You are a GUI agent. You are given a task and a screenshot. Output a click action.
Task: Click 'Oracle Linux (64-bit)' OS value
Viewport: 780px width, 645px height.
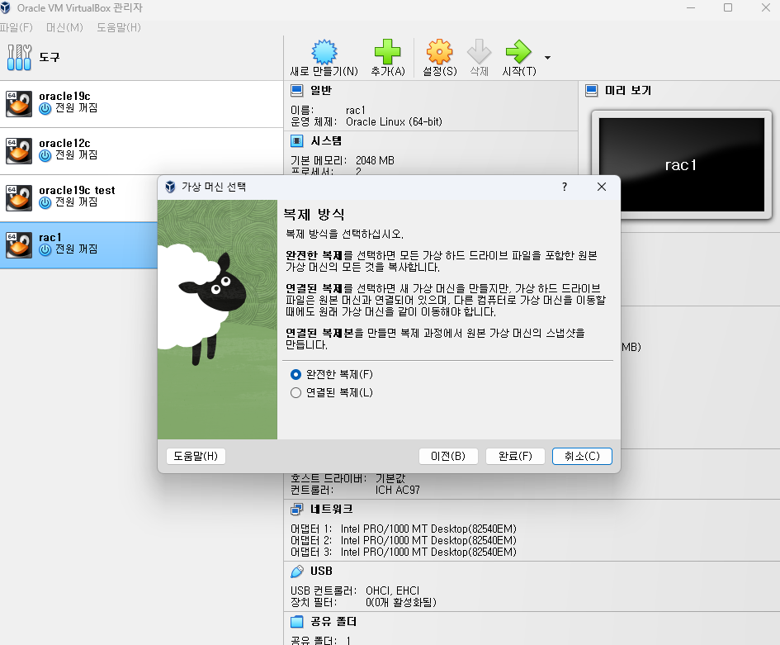click(x=394, y=122)
